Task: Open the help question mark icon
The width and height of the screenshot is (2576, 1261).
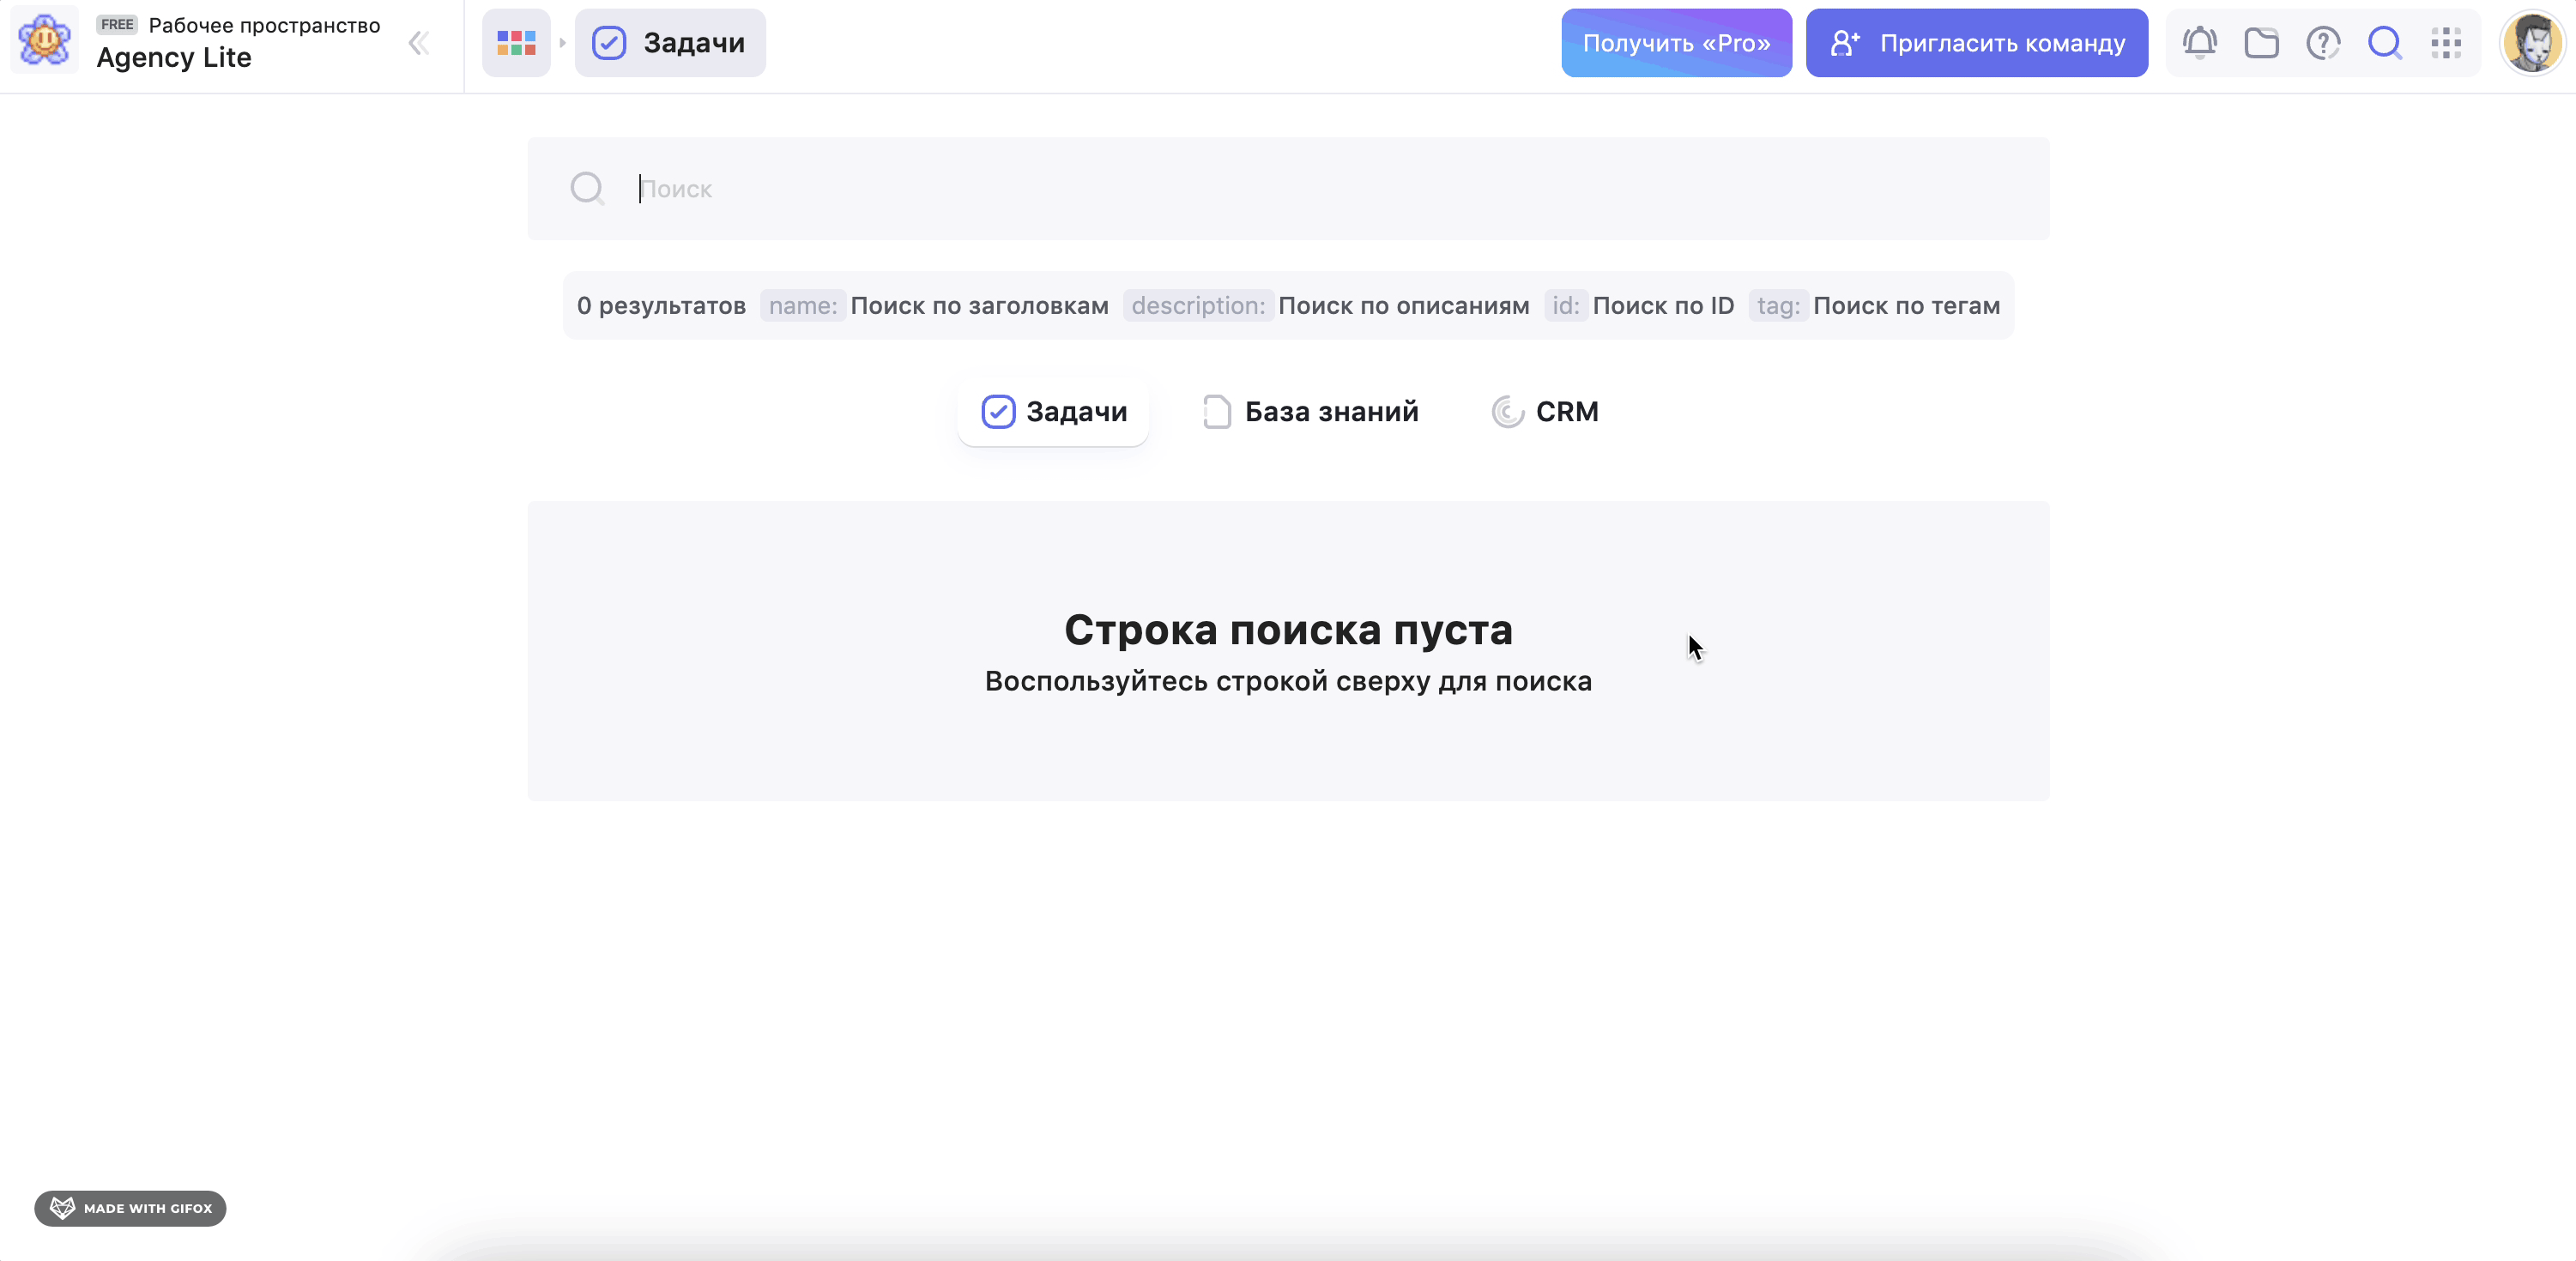Action: [x=2323, y=43]
